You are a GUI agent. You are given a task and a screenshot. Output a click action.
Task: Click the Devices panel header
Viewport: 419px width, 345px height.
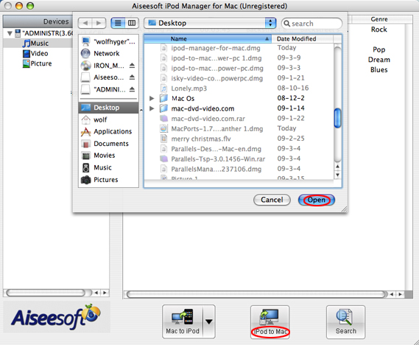(38, 21)
